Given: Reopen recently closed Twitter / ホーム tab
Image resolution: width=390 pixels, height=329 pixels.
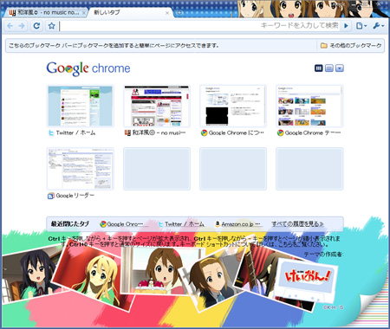Looking at the screenshot, I should (181, 224).
